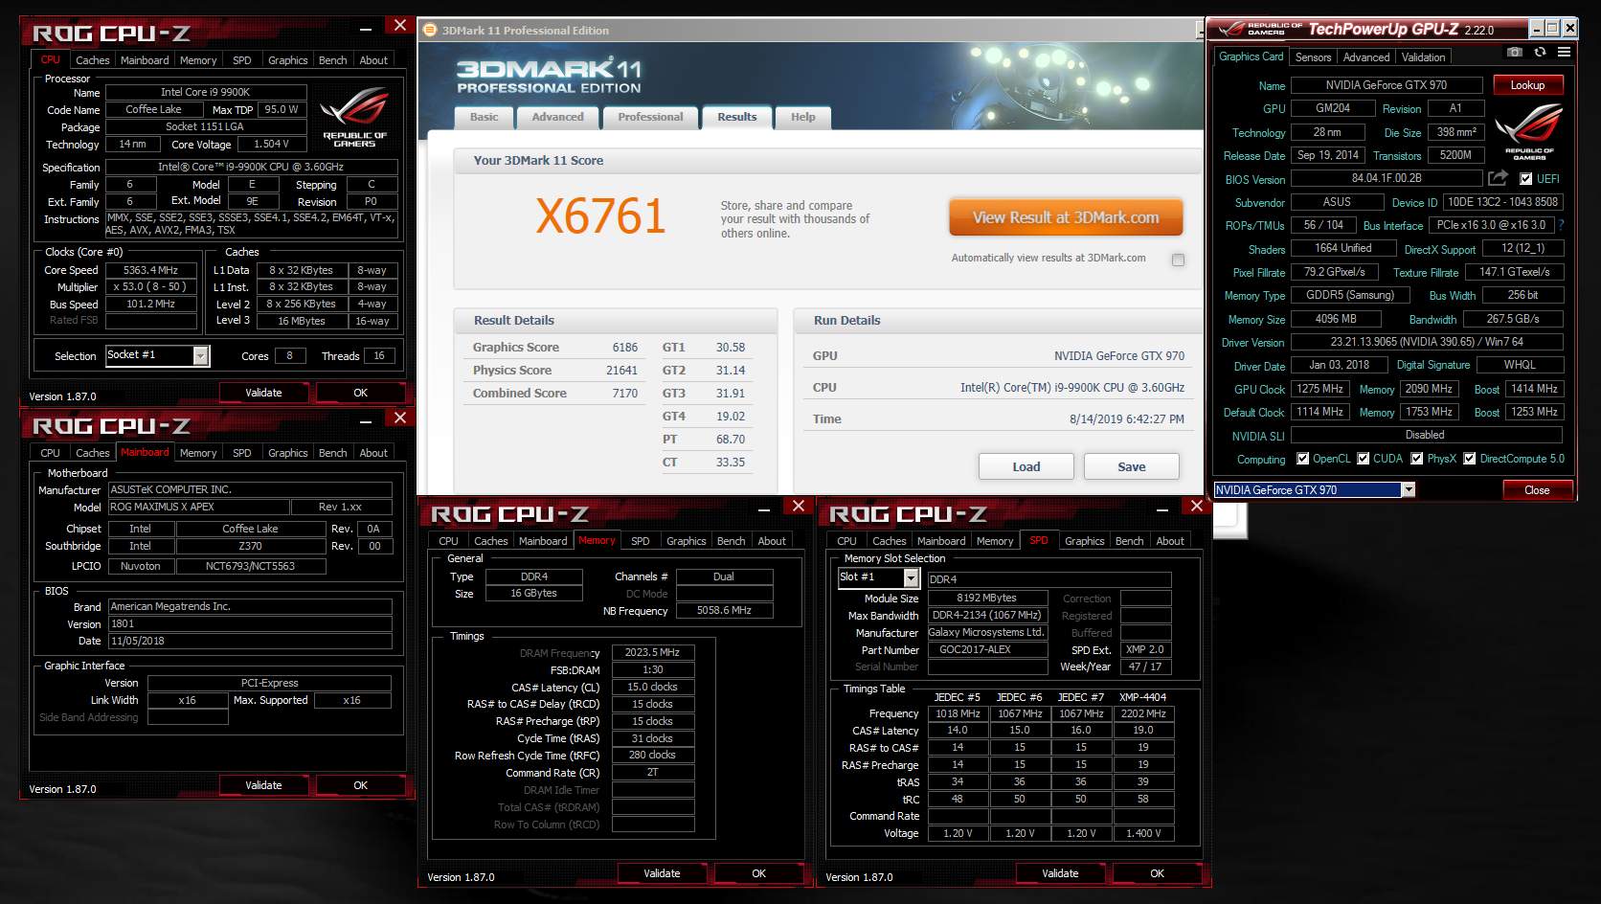Click DRAM Frequency value 2023.5 MHz
Screen dimensions: 1601x904
pyautogui.click(x=652, y=653)
